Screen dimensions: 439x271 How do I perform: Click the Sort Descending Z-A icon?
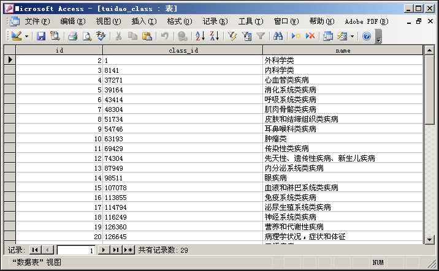pyautogui.click(x=215, y=36)
